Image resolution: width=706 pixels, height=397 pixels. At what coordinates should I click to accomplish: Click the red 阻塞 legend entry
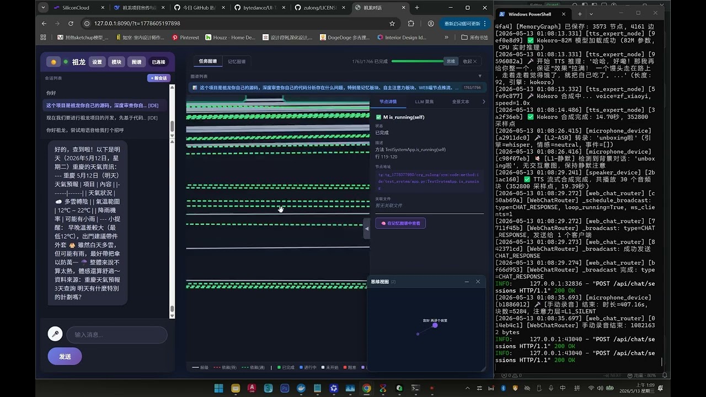[x=350, y=367]
